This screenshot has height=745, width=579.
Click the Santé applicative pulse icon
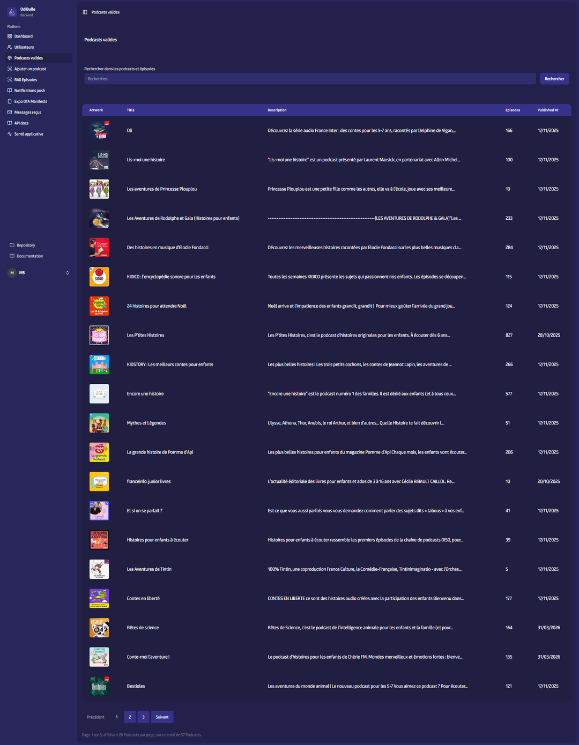coord(10,134)
